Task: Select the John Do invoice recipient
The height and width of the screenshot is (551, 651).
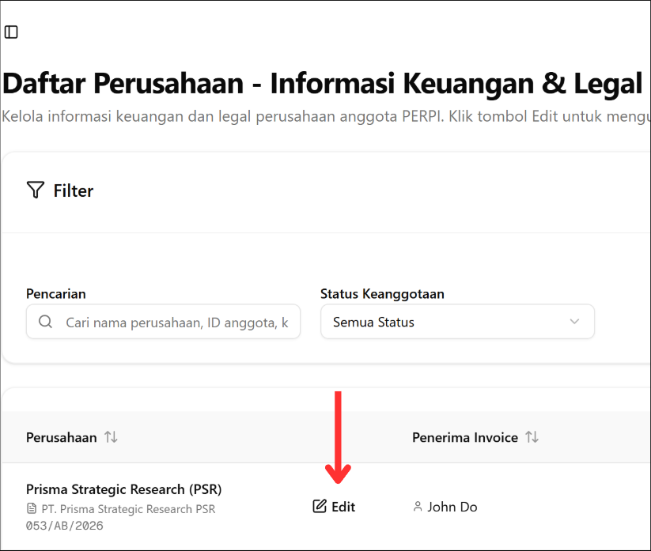Action: coord(452,507)
